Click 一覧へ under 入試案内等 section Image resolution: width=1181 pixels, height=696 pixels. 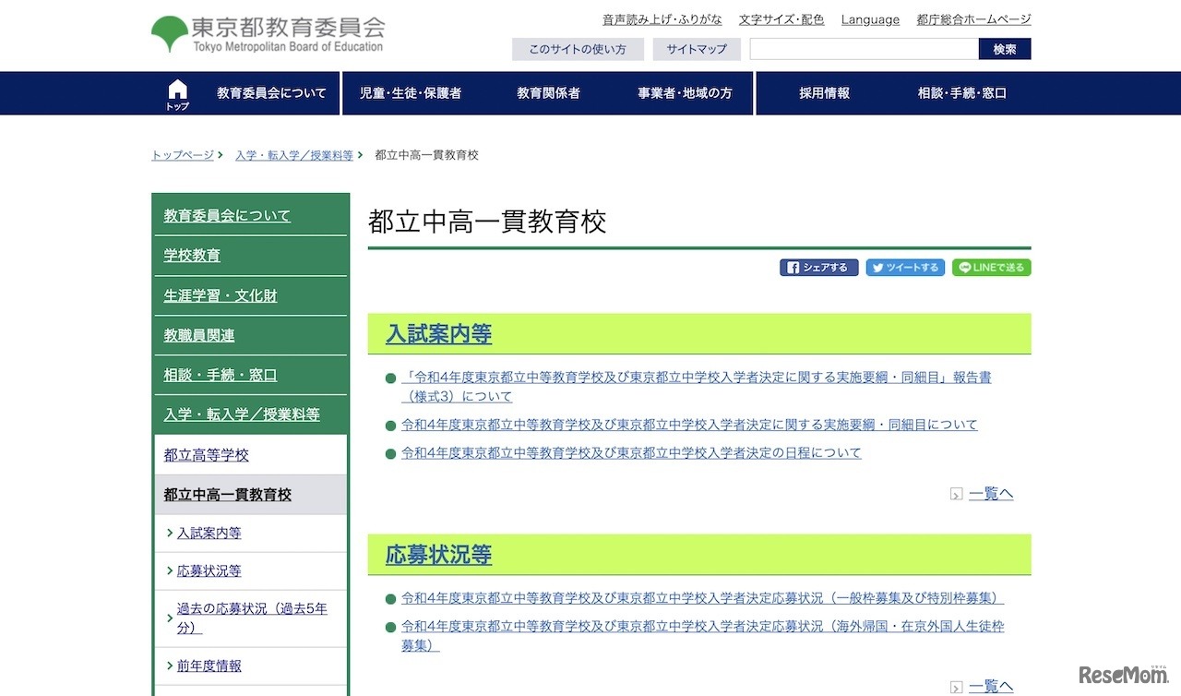pos(990,494)
